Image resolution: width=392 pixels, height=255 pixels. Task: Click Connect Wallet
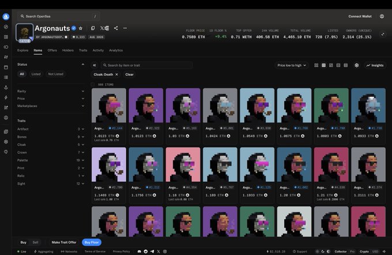(x=360, y=16)
